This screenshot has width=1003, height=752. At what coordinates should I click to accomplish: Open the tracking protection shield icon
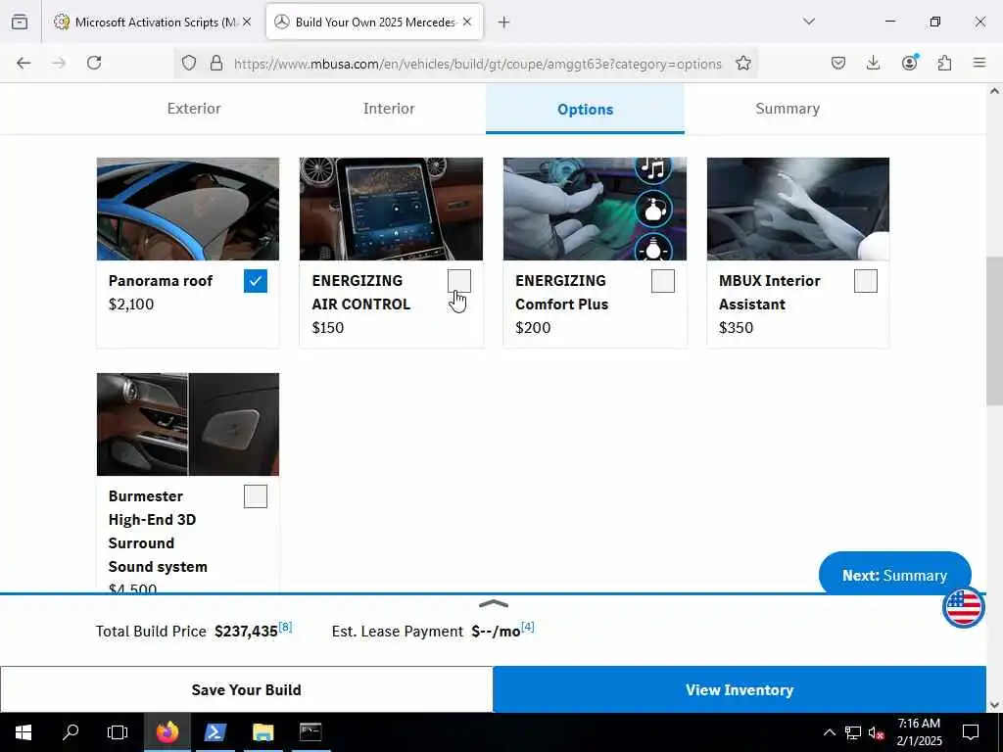pyautogui.click(x=189, y=63)
